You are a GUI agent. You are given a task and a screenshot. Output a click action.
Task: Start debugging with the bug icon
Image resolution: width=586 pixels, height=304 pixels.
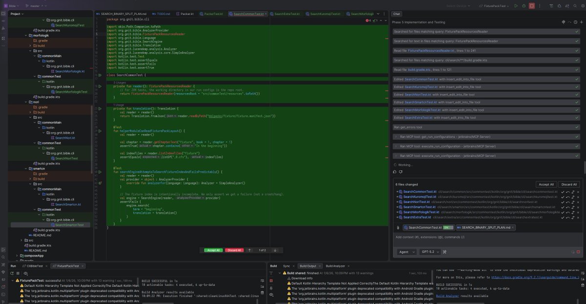click(524, 6)
